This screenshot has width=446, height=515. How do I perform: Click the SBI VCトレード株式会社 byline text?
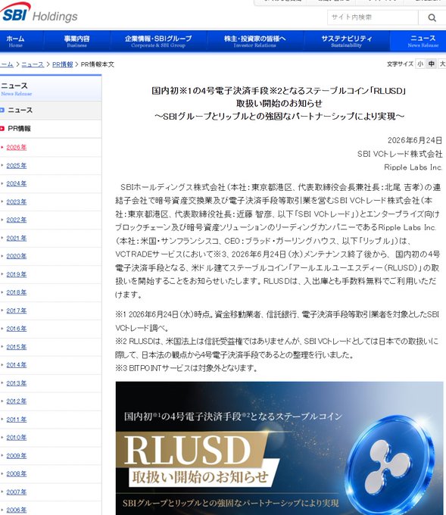[x=400, y=154]
